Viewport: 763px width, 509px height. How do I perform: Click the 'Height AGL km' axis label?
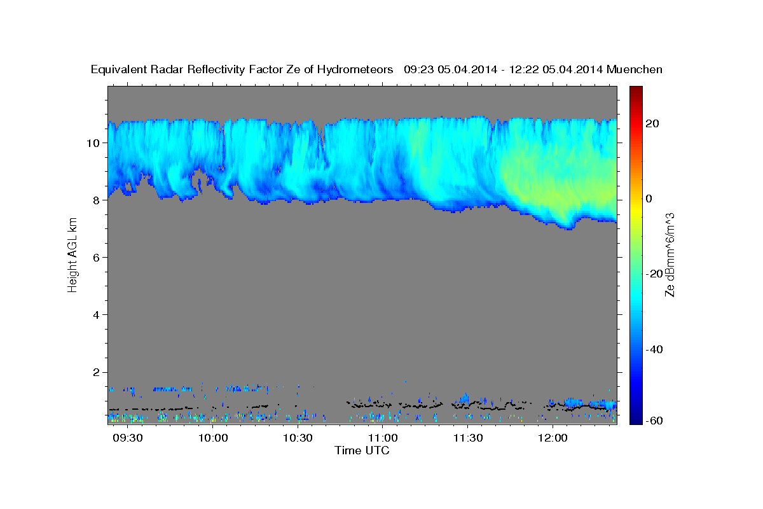click(x=72, y=254)
